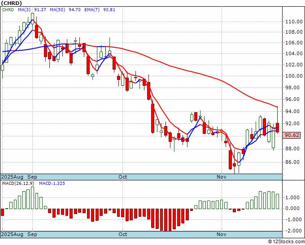Click the 110.00 price axis label
Screen dimensions: 305x245
(x=294, y=22)
